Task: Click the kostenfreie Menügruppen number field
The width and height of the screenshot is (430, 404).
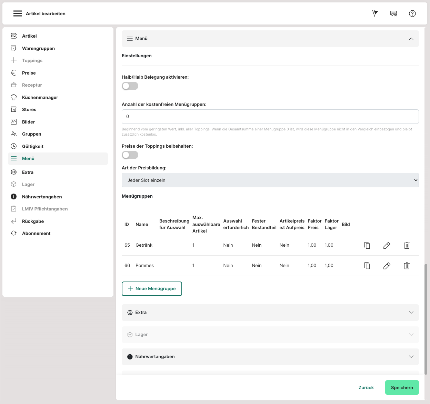Action: click(270, 117)
